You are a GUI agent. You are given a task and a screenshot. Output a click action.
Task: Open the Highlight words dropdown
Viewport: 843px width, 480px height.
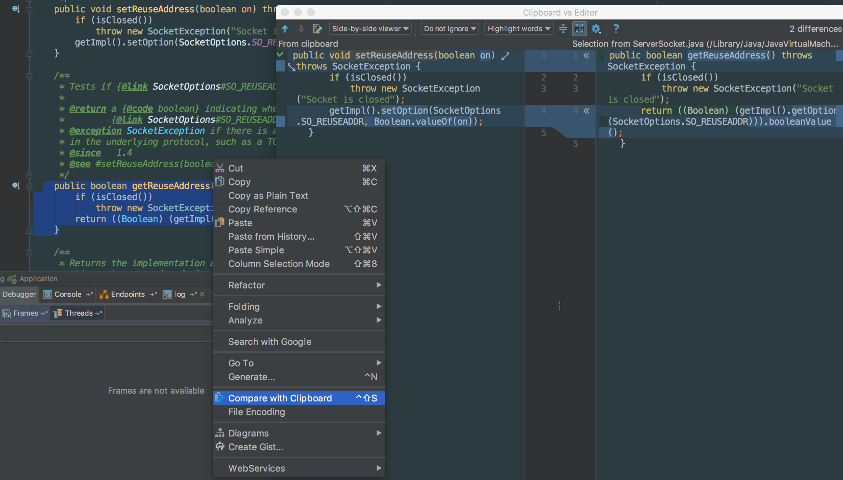518,29
